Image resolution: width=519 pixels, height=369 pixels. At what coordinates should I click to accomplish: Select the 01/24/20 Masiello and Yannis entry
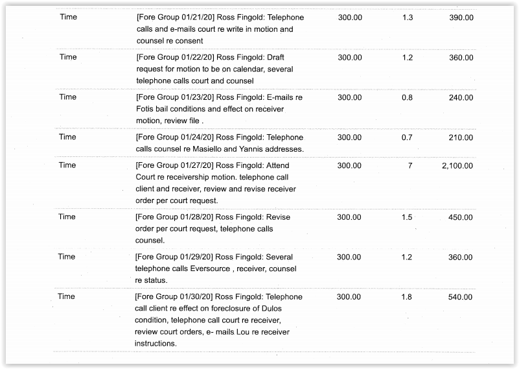pos(220,143)
